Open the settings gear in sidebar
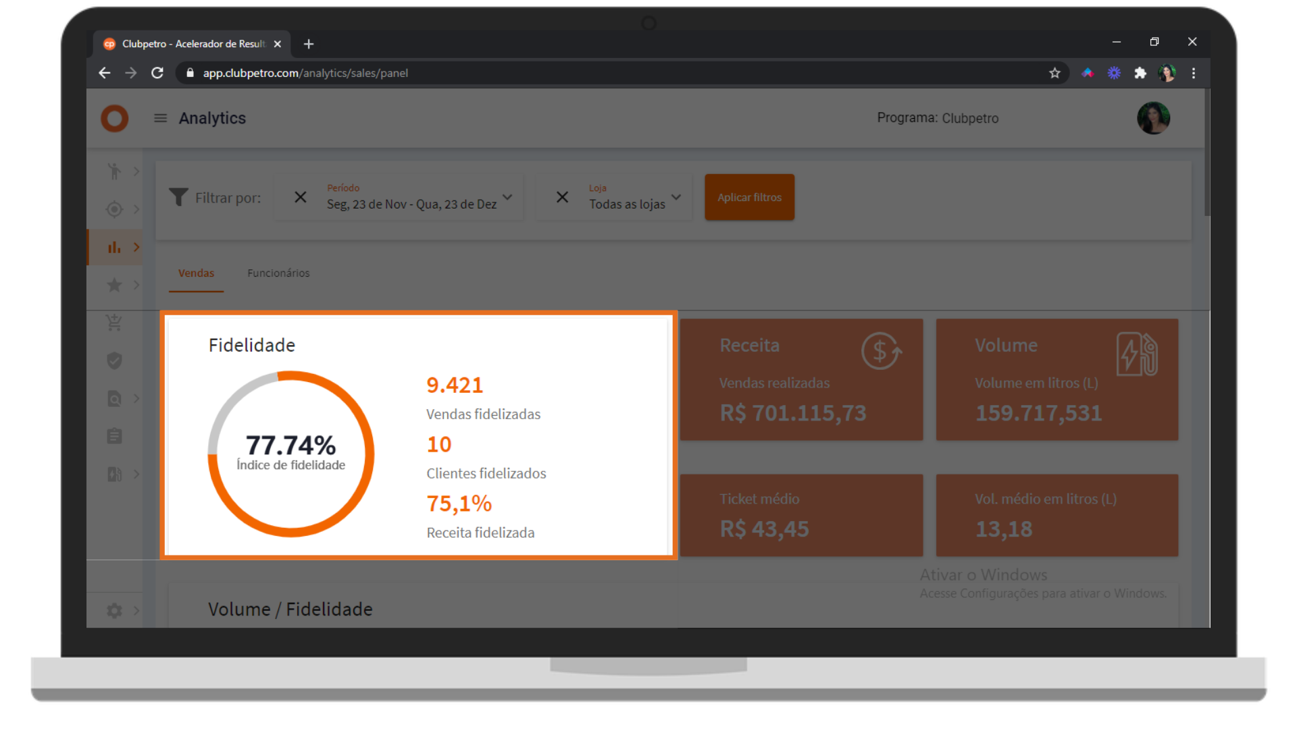Screen dimensions: 1297x729 114,610
